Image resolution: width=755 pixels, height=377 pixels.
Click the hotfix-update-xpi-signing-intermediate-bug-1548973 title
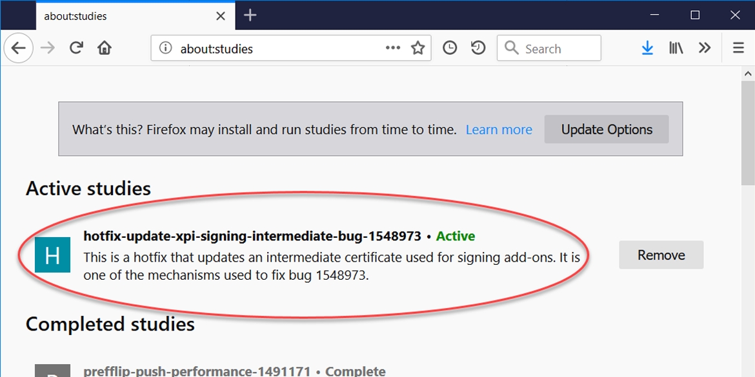coord(252,236)
